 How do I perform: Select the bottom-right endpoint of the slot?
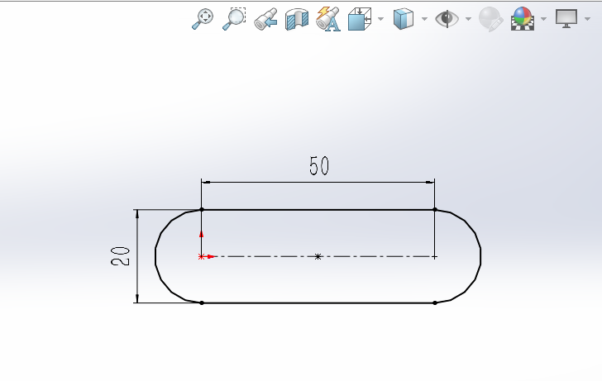(x=435, y=303)
